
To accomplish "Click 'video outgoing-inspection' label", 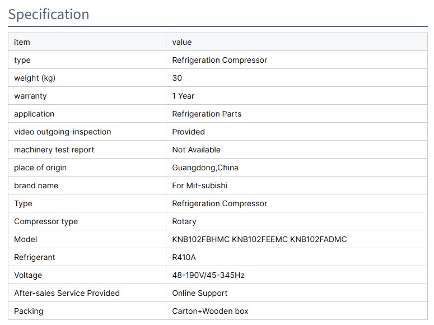I will 63,132.
